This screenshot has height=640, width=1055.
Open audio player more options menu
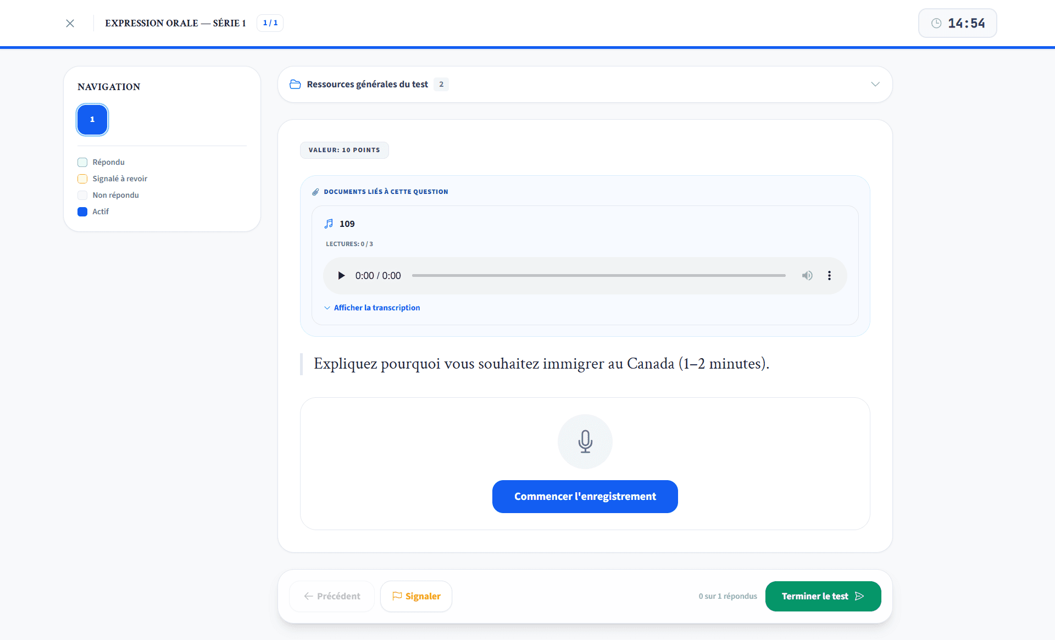click(x=829, y=275)
